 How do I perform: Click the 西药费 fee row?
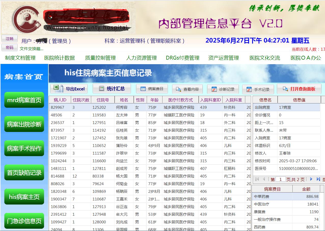[x=286, y=227]
